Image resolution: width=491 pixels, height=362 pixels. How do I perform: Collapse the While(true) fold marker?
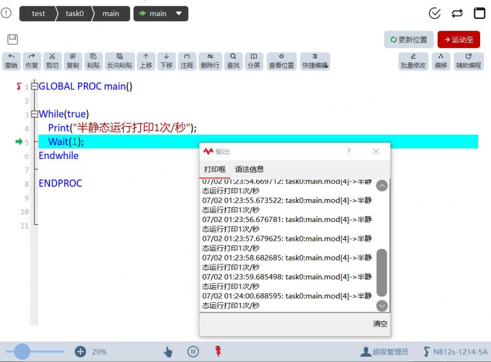pos(34,114)
